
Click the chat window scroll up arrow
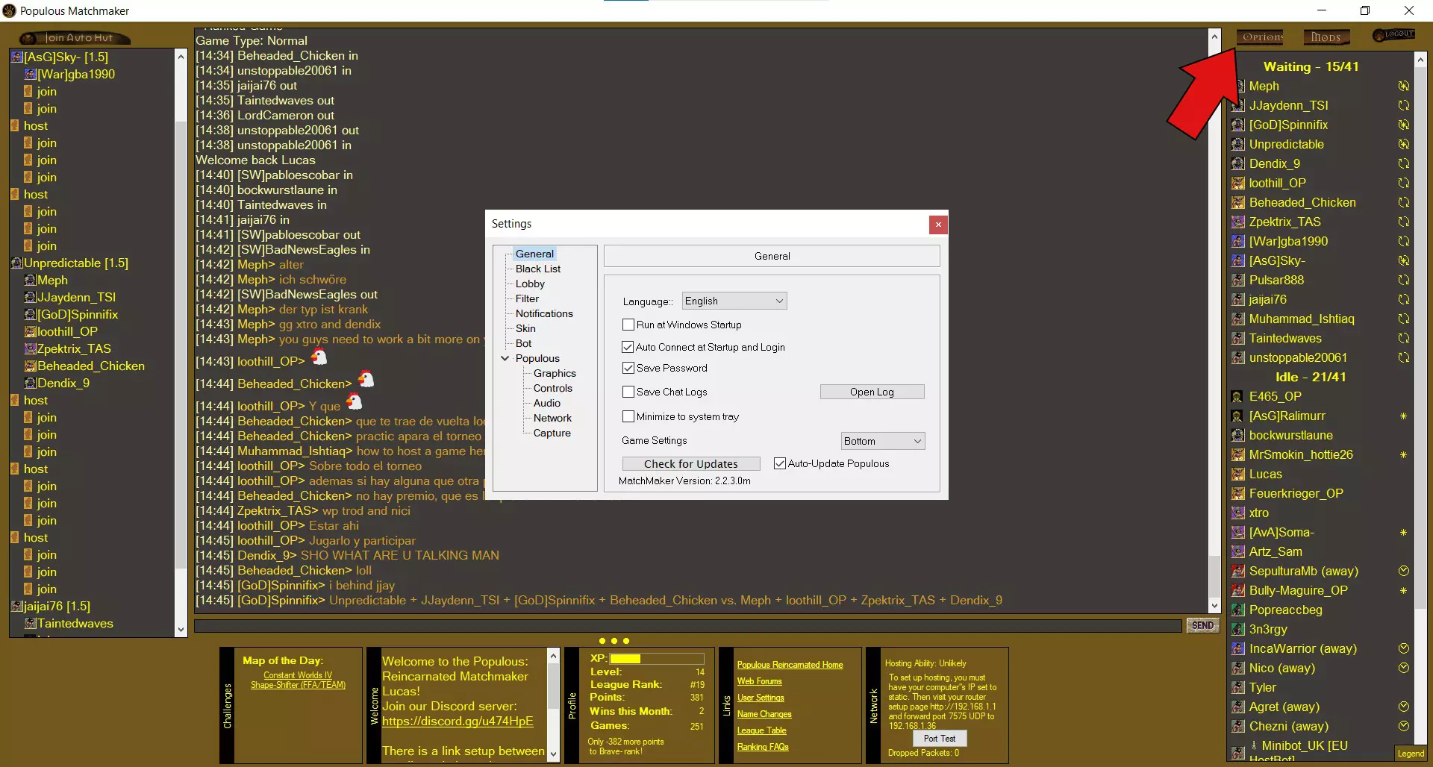point(1214,37)
